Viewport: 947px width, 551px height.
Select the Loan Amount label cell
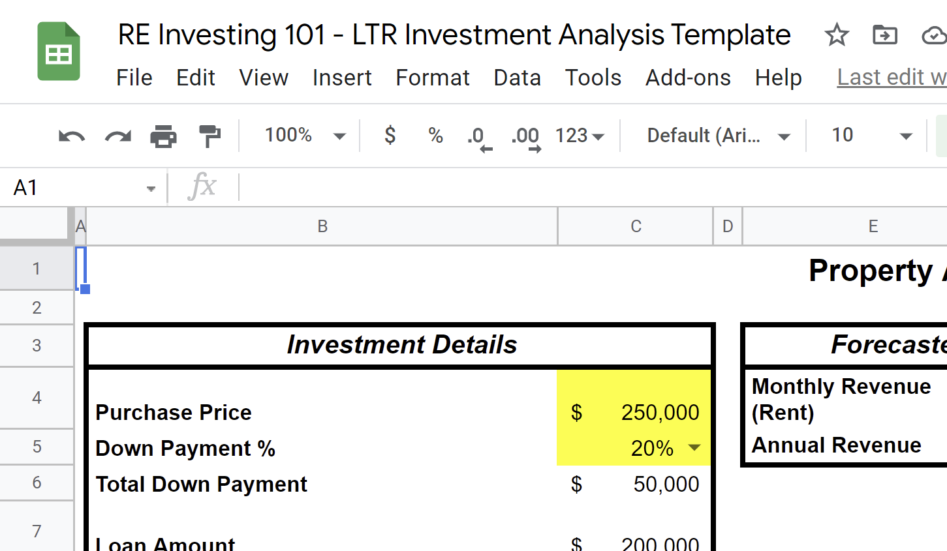[322, 527]
